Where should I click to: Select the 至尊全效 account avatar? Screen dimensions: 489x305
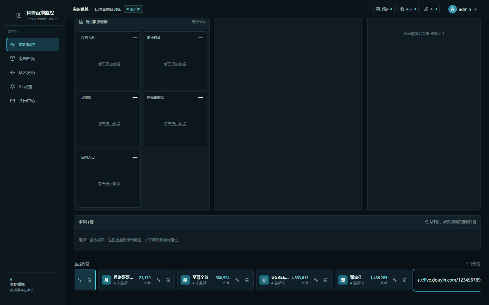[x=185, y=280]
